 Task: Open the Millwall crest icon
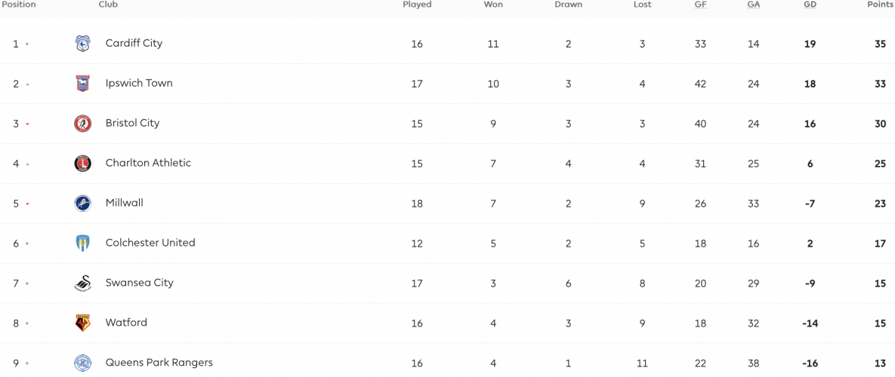pos(83,204)
